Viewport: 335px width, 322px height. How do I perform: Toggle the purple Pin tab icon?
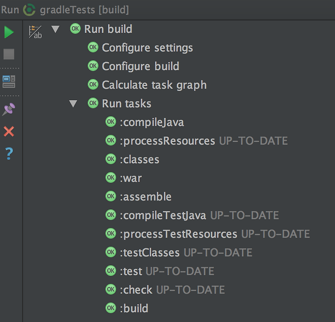(x=9, y=109)
